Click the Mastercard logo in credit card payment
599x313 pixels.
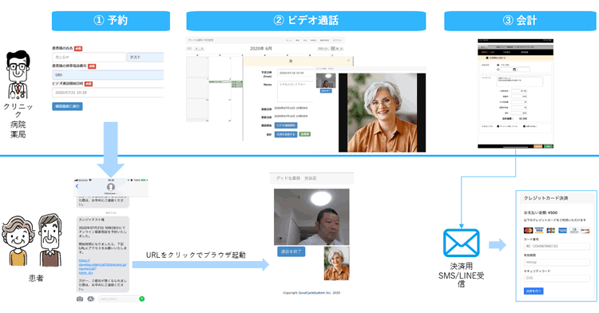click(x=529, y=231)
